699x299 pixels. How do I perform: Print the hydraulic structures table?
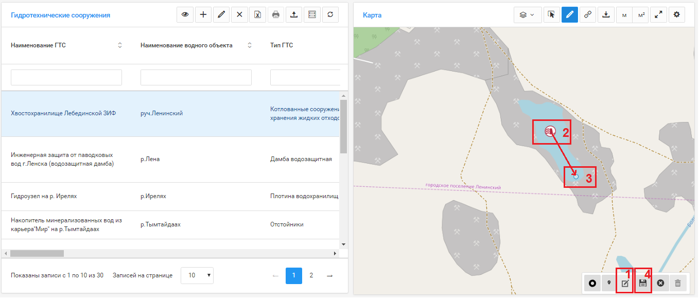click(276, 15)
